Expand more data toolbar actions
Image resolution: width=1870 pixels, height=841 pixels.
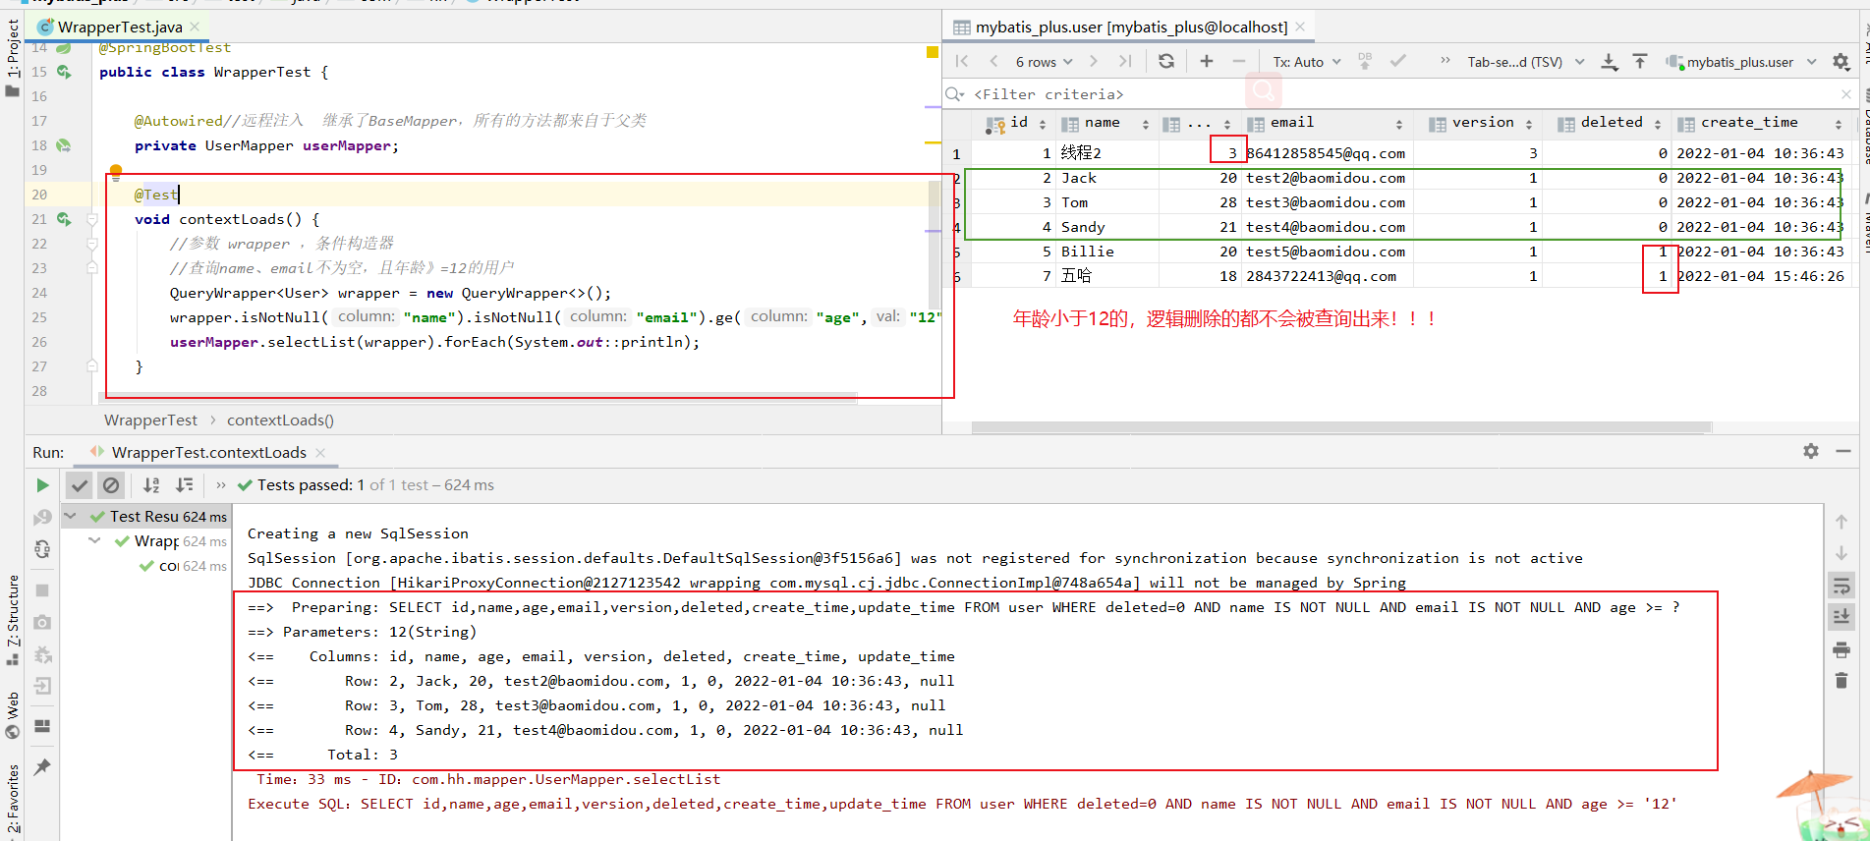click(x=1445, y=61)
